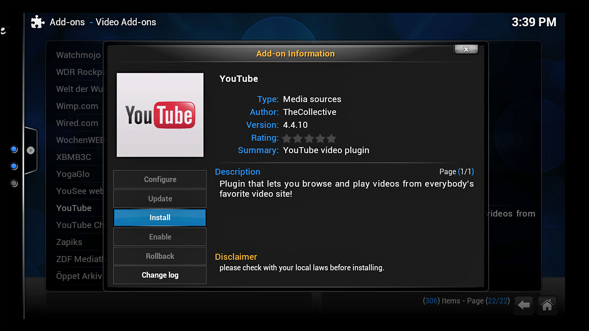Select the gray radio dot
589x331 pixels.
tap(14, 183)
